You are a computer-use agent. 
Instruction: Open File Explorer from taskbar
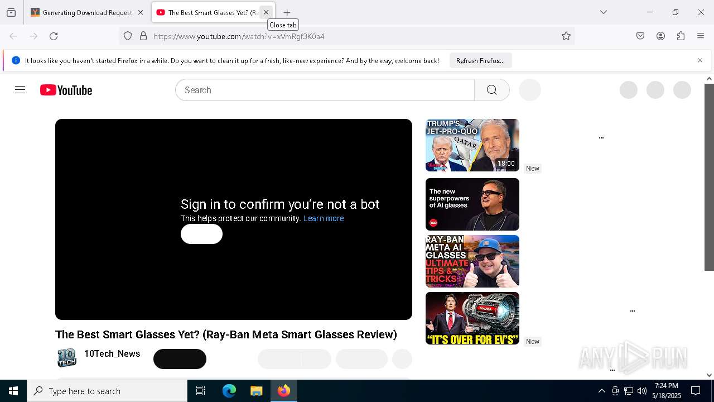[x=256, y=391]
